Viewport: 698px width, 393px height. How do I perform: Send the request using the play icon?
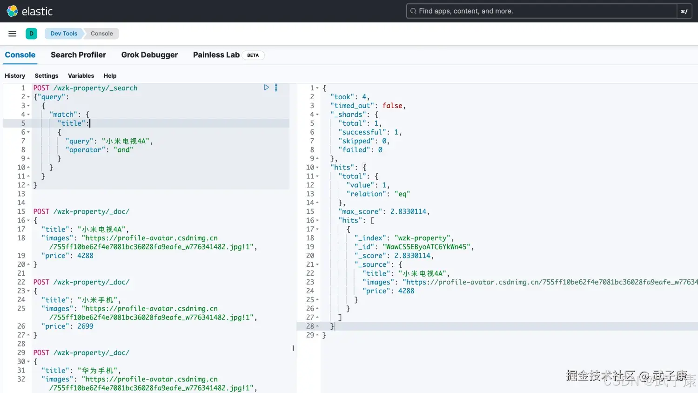(266, 87)
